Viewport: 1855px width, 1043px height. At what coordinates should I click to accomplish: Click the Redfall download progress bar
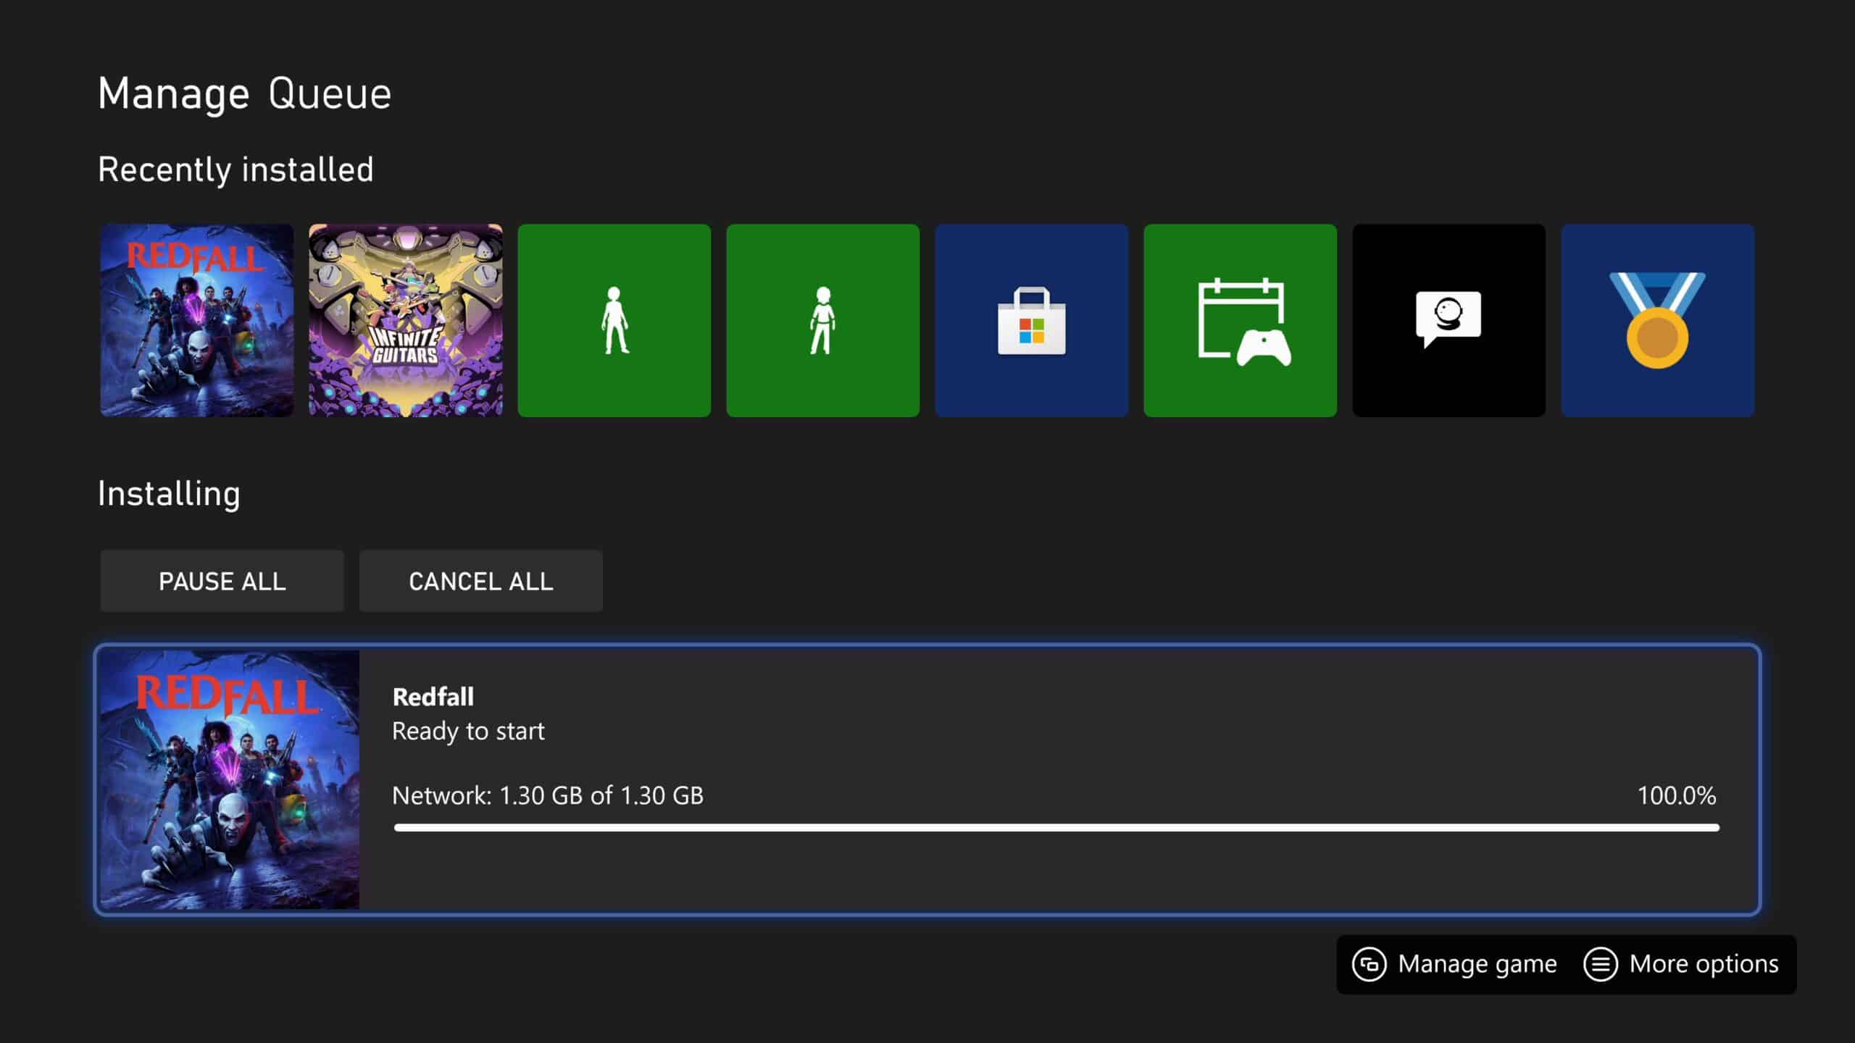(1056, 828)
